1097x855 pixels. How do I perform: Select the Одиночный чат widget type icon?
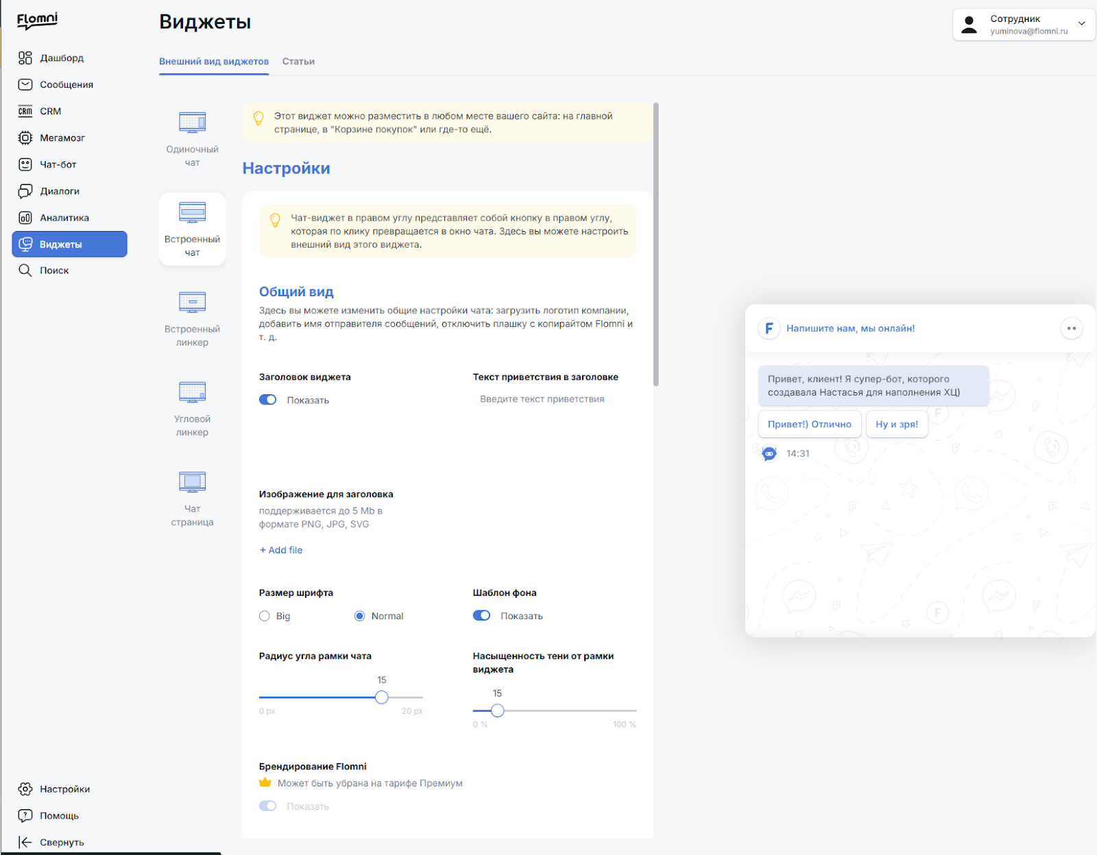click(x=193, y=123)
